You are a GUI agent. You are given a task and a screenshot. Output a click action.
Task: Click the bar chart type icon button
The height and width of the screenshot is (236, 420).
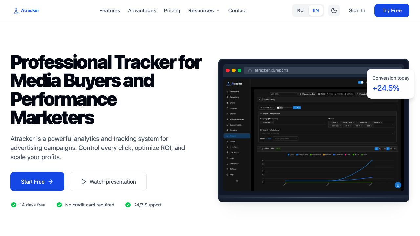point(380,149)
